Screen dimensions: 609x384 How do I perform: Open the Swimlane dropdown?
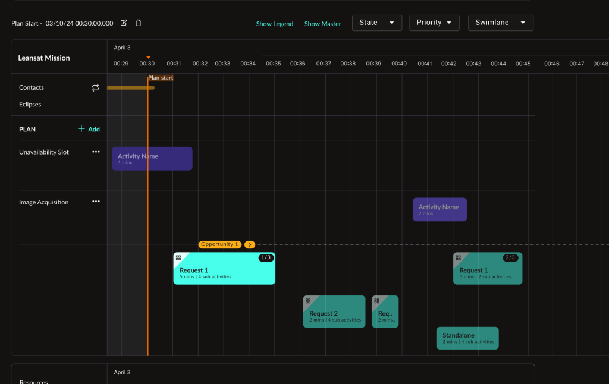tap(501, 23)
